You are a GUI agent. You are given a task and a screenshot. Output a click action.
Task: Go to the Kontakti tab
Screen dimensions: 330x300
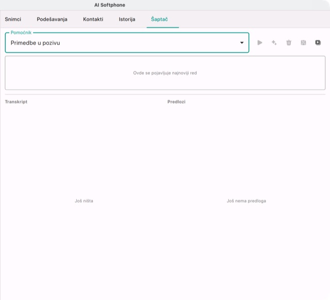coord(93,20)
